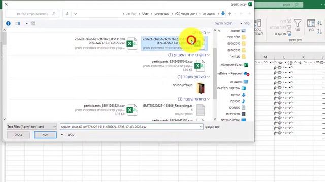Image resolution: width=325 pixels, height=182 pixels.
Task: Select column K header in Excel
Action: [303, 57]
